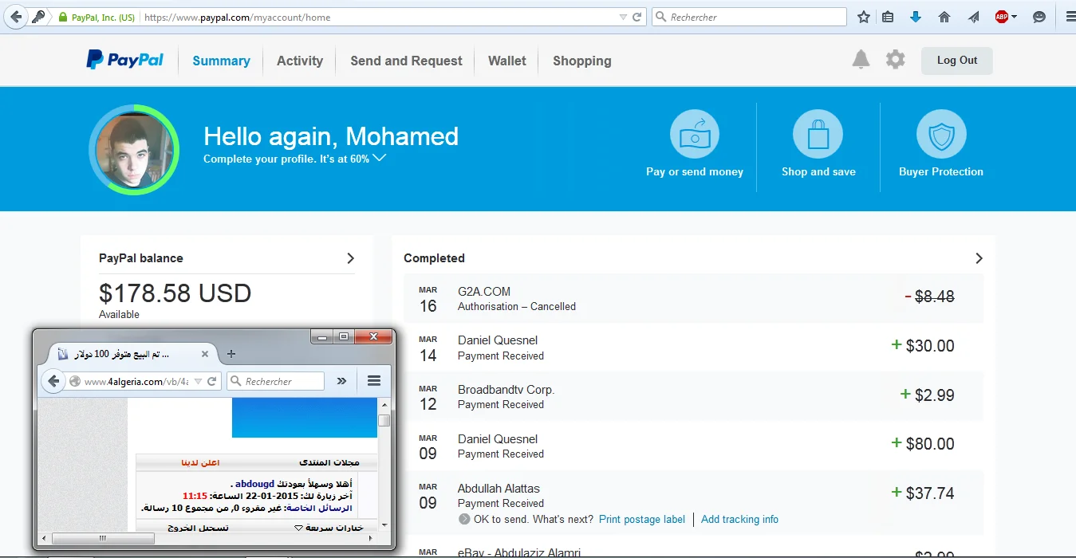Click the Pay or send money icon

pos(695,134)
